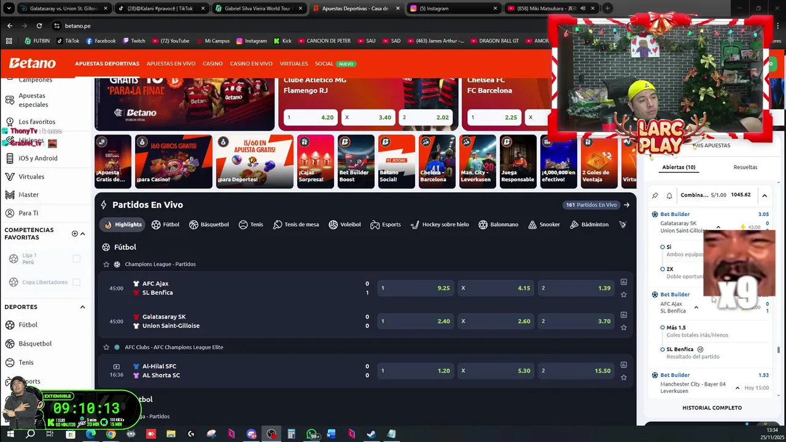Collapse the combined bet panel chevron

(765, 195)
